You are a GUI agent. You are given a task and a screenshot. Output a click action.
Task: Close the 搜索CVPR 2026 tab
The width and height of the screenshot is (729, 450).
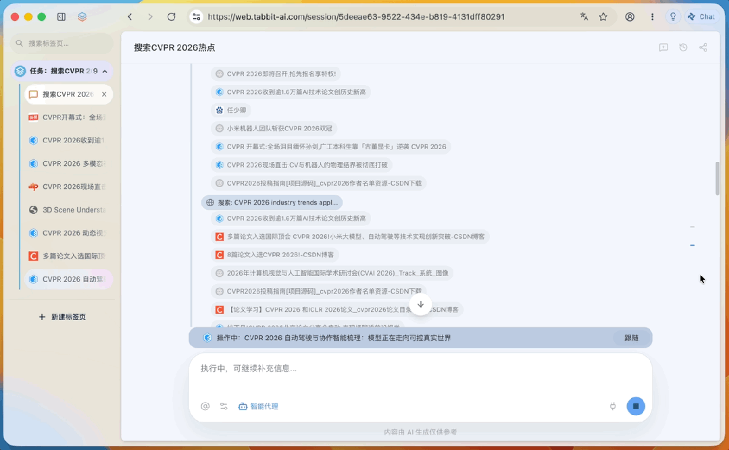coord(104,94)
